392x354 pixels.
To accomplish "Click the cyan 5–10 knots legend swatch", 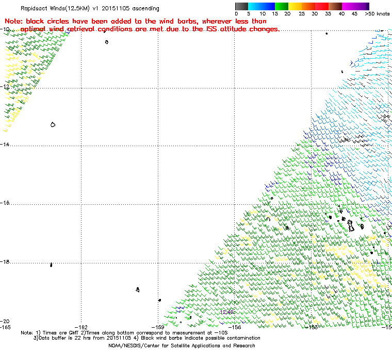I will click(x=255, y=6).
